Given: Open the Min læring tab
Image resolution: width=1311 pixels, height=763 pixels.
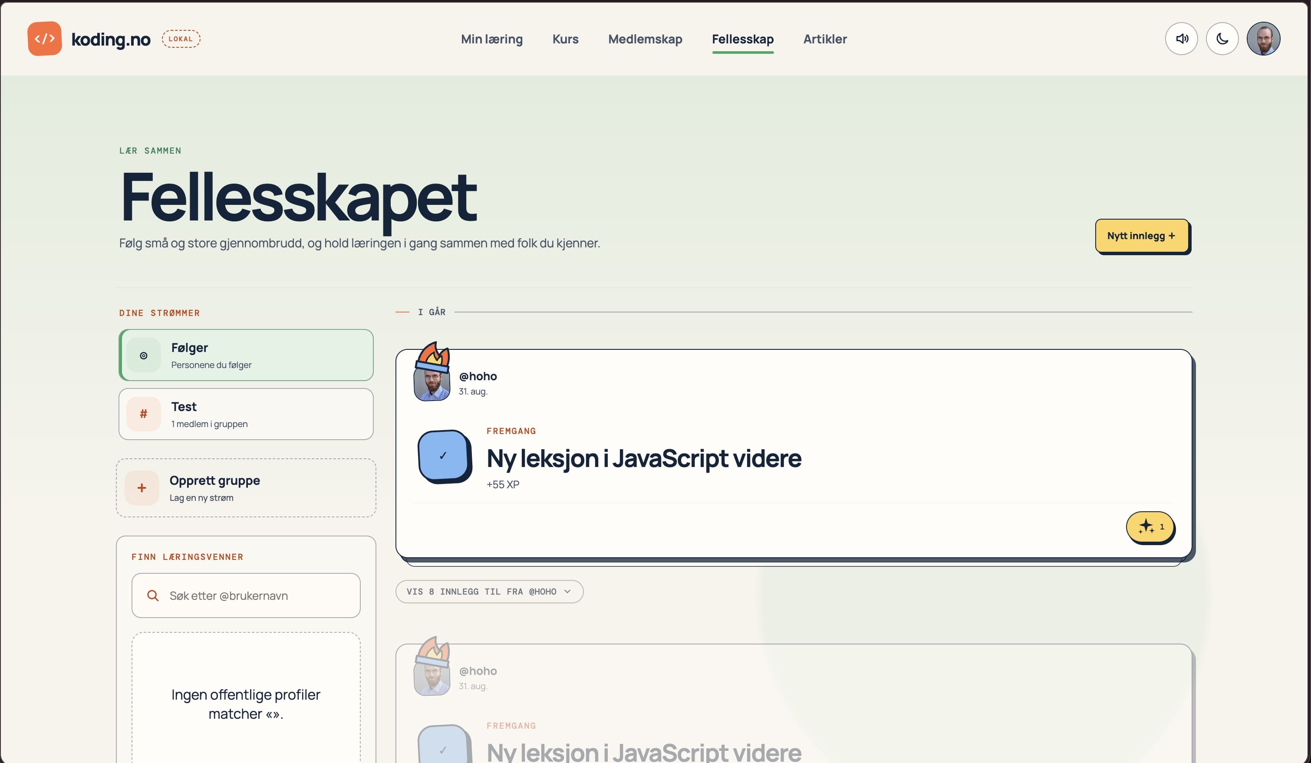Looking at the screenshot, I should pyautogui.click(x=491, y=39).
